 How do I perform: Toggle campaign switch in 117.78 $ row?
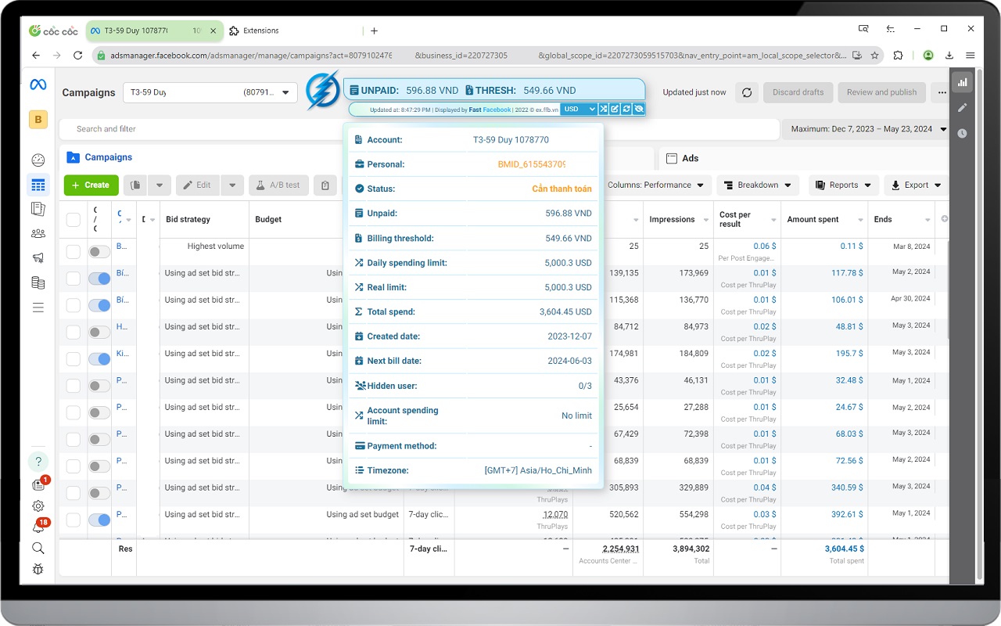pyautogui.click(x=99, y=279)
